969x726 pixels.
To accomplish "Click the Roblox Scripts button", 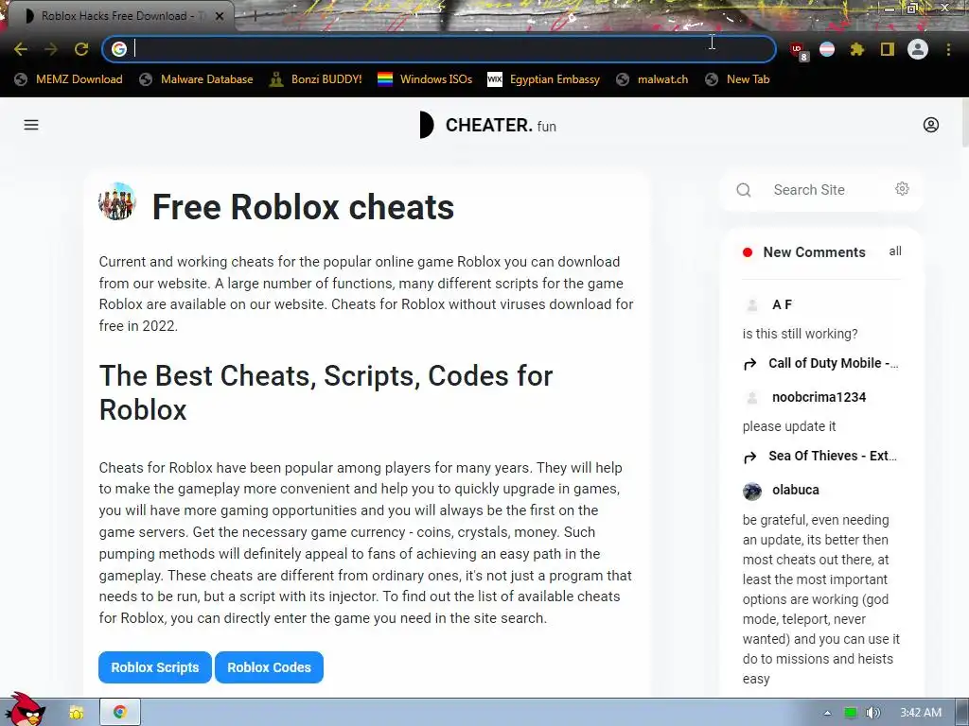I will [x=155, y=667].
